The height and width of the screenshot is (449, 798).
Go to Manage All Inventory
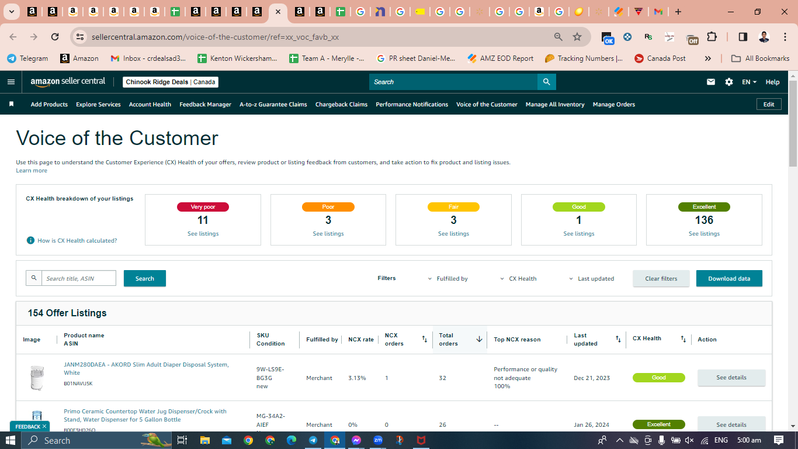pos(555,105)
